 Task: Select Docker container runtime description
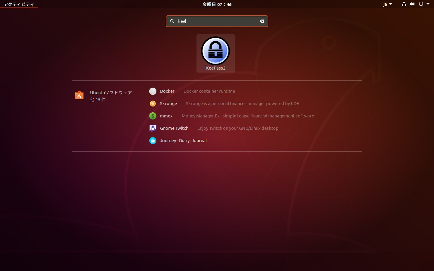[209, 91]
